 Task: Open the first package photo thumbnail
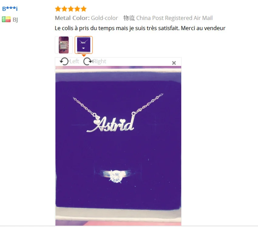click(64, 45)
